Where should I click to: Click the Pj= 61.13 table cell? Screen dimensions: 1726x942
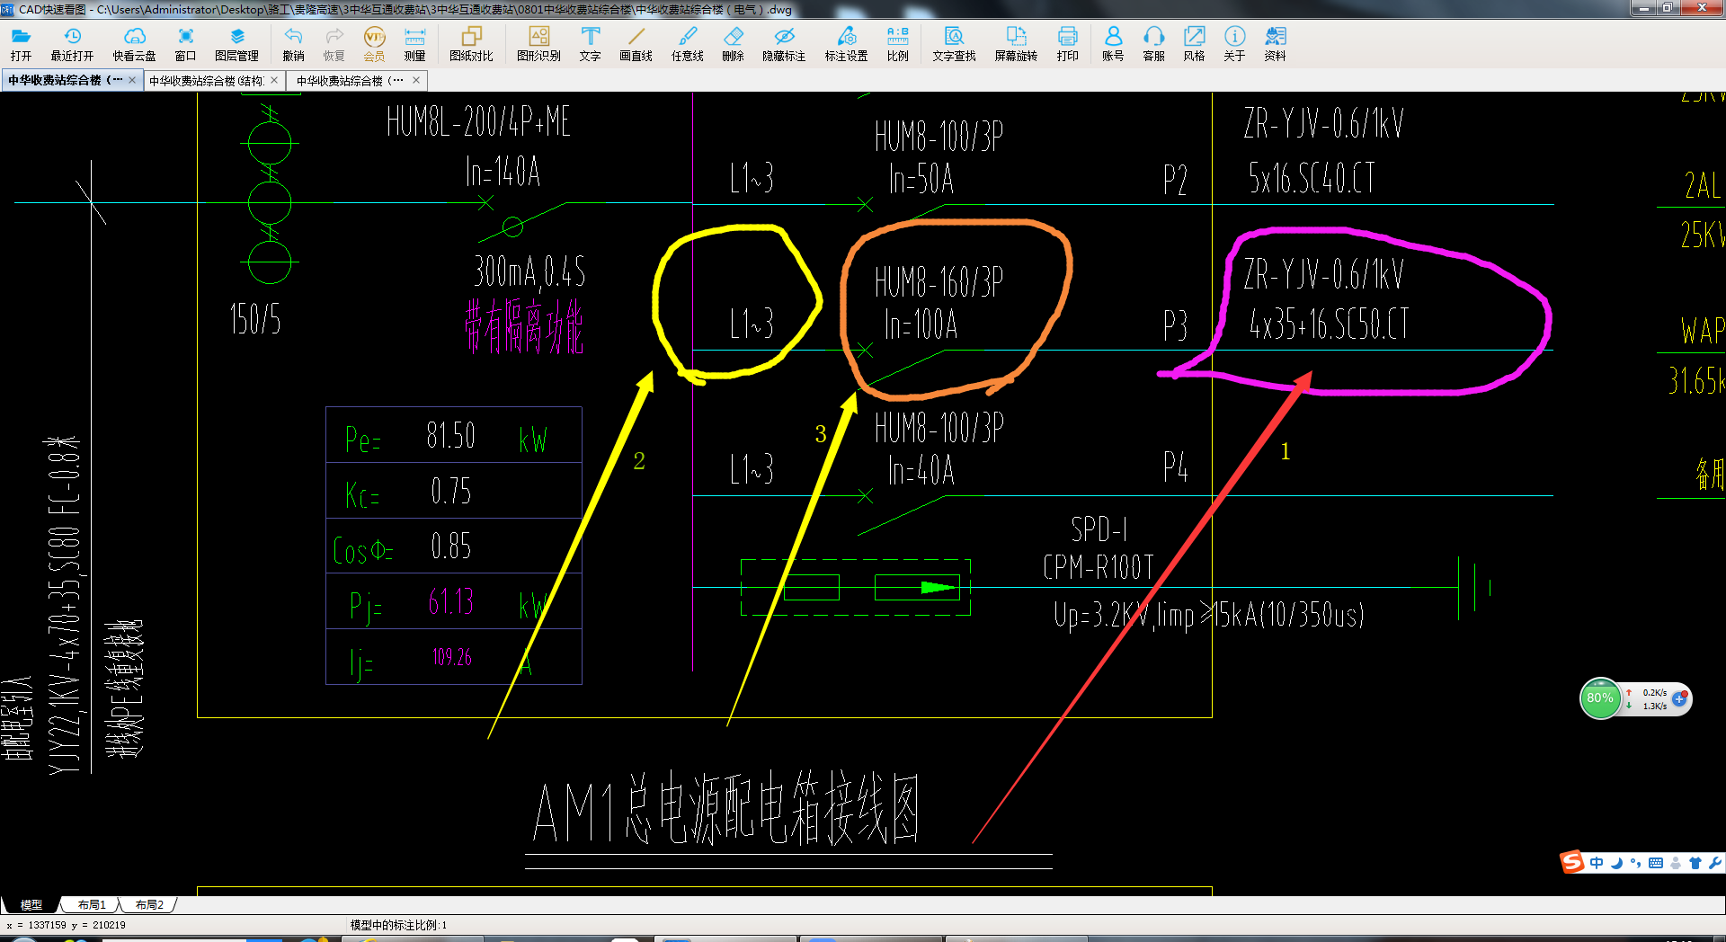click(453, 601)
